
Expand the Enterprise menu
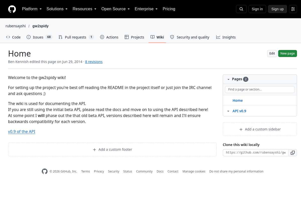coord(146,9)
